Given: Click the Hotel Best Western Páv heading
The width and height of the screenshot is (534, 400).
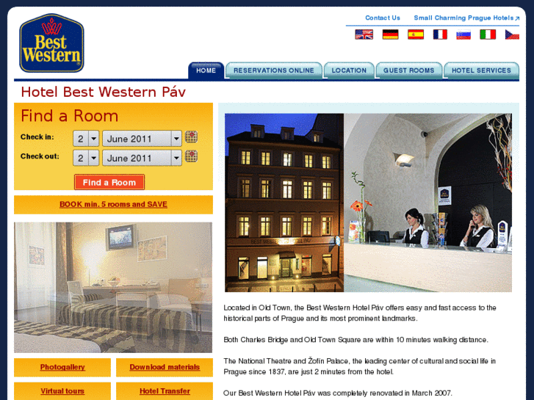Looking at the screenshot, I should coord(103,92).
